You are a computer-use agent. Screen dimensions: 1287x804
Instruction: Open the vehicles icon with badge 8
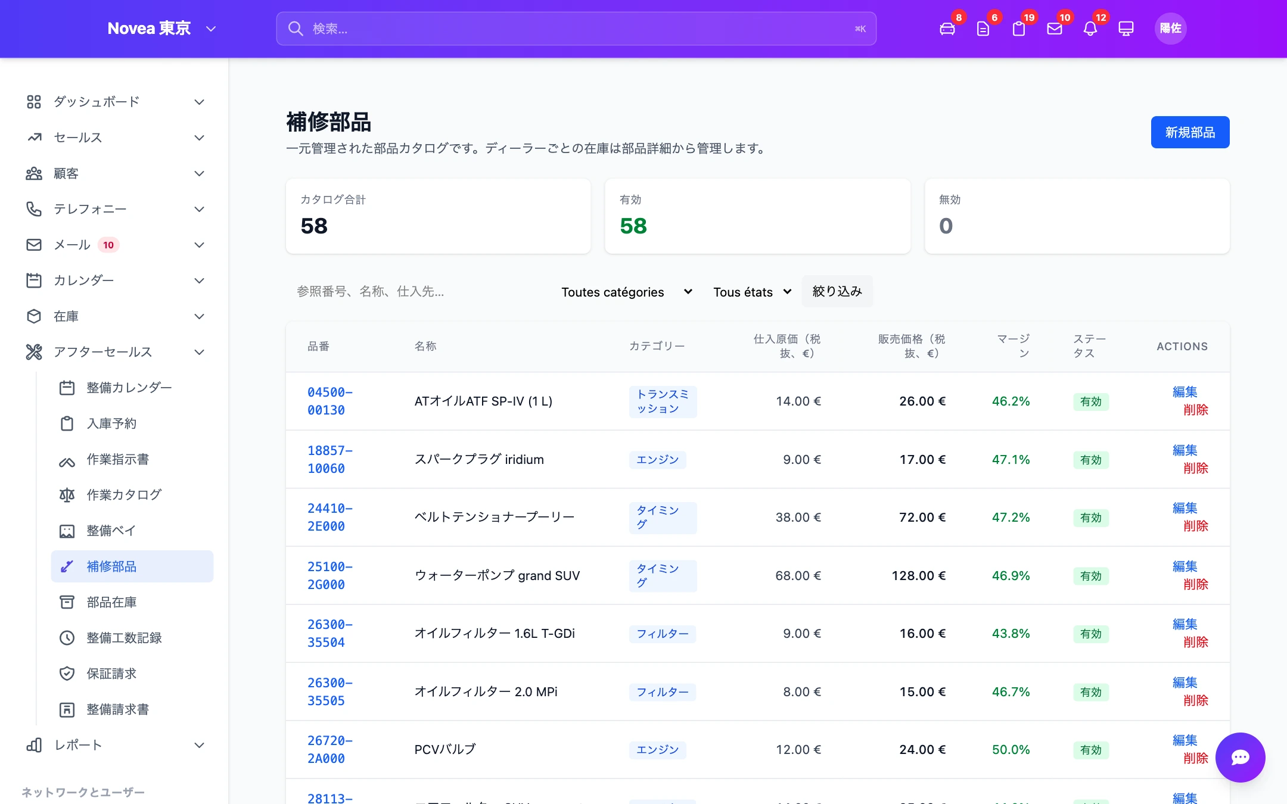click(947, 29)
